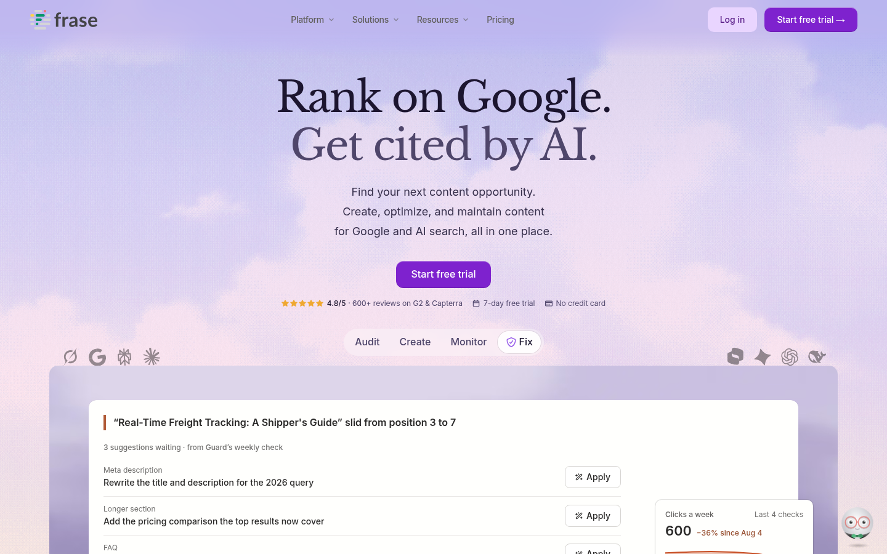
Task: Click the Copilot icon near Gemini
Action: pos(735,357)
